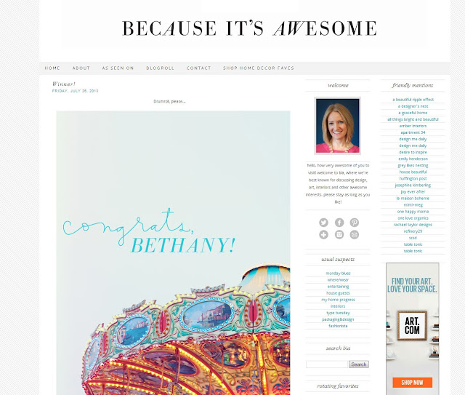Click the author profile photo
Viewport: 465px width, 395px height.
(337, 126)
